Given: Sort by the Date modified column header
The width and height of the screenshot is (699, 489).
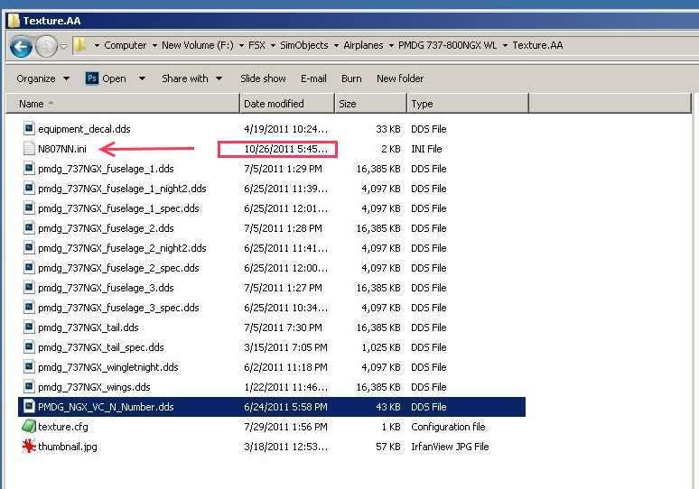Looking at the screenshot, I should coord(287,104).
